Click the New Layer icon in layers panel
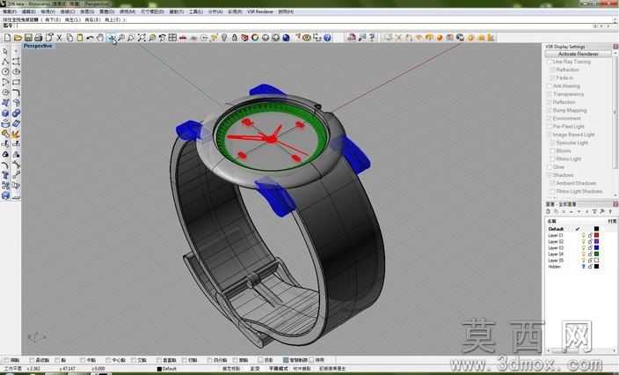 tap(549, 212)
